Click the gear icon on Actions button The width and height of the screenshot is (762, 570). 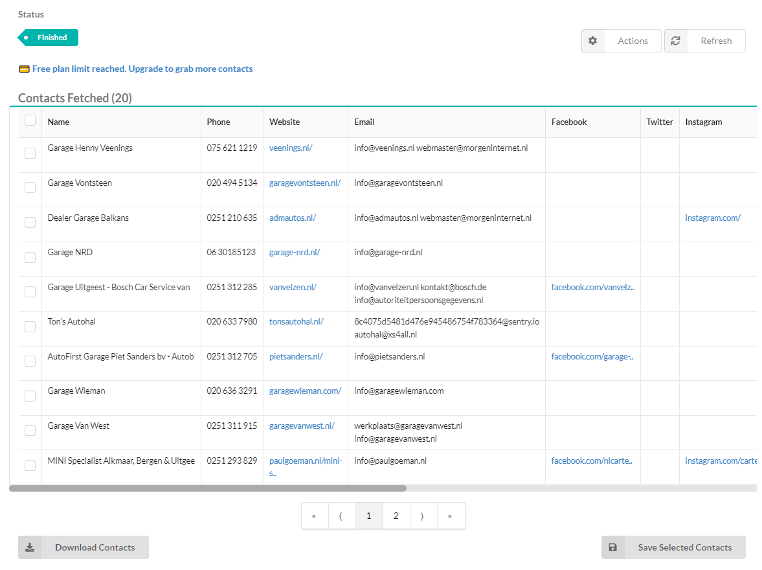tap(592, 41)
